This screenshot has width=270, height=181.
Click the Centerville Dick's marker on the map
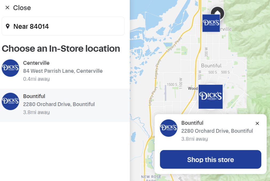point(211,23)
